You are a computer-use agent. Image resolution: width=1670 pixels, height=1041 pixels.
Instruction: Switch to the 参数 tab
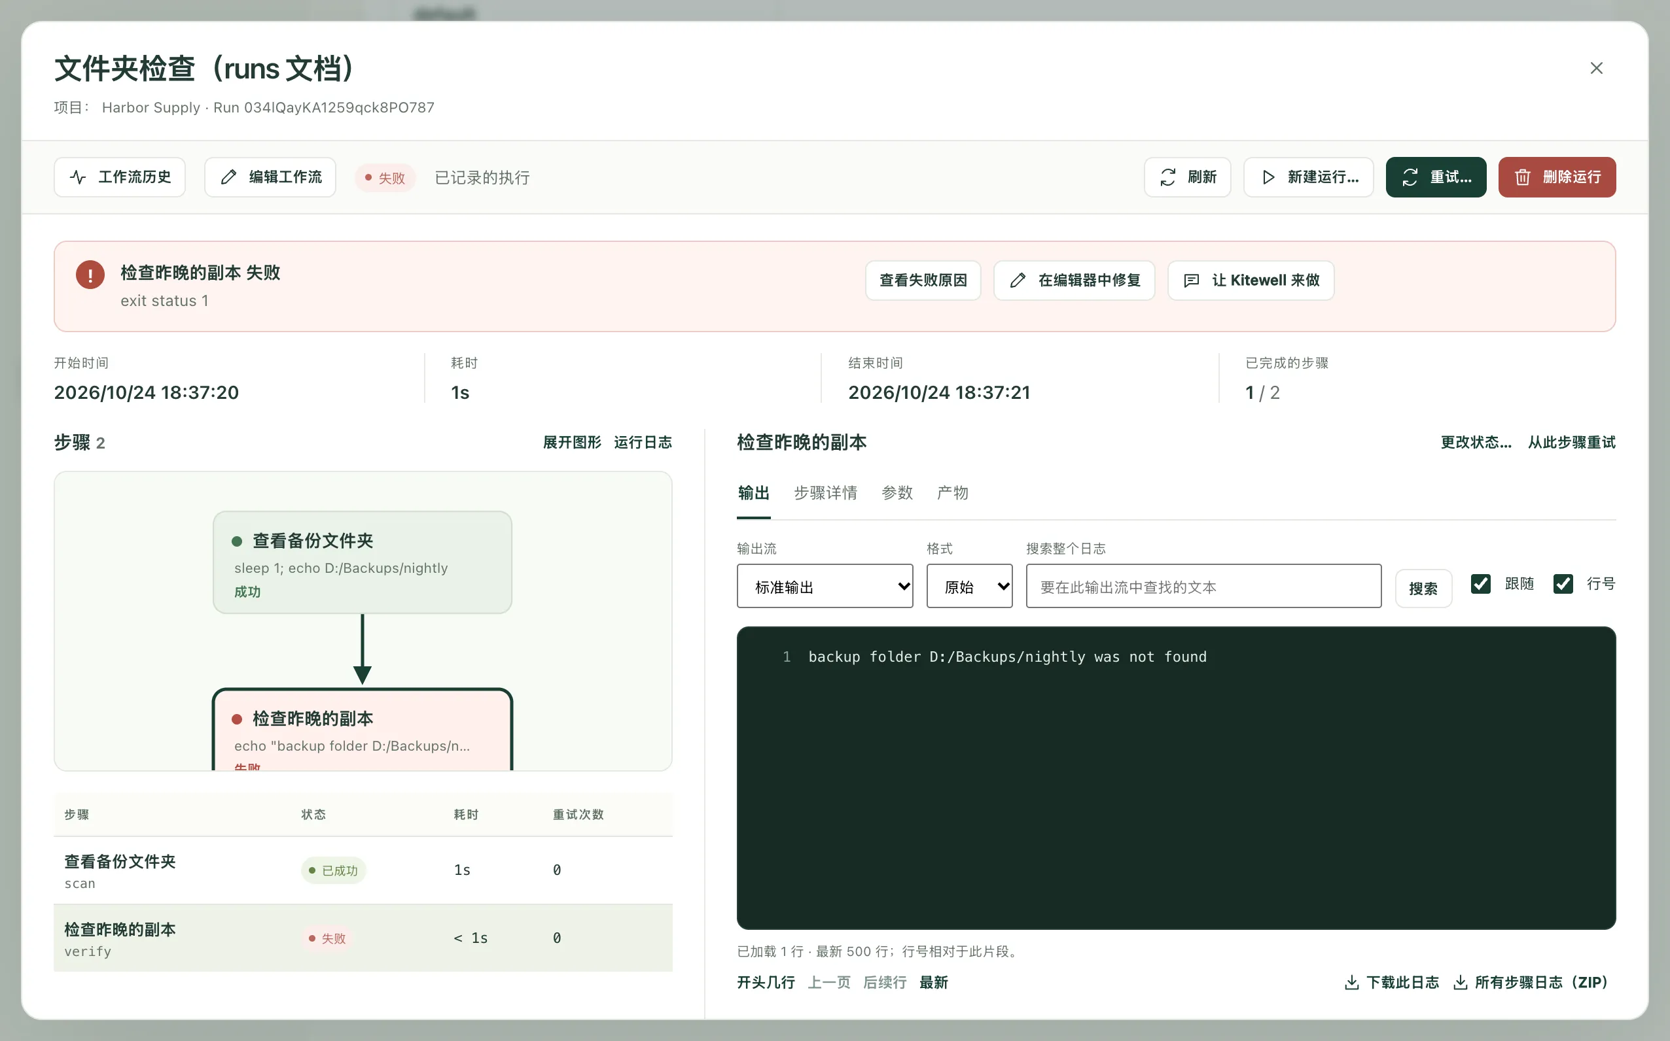click(x=897, y=493)
